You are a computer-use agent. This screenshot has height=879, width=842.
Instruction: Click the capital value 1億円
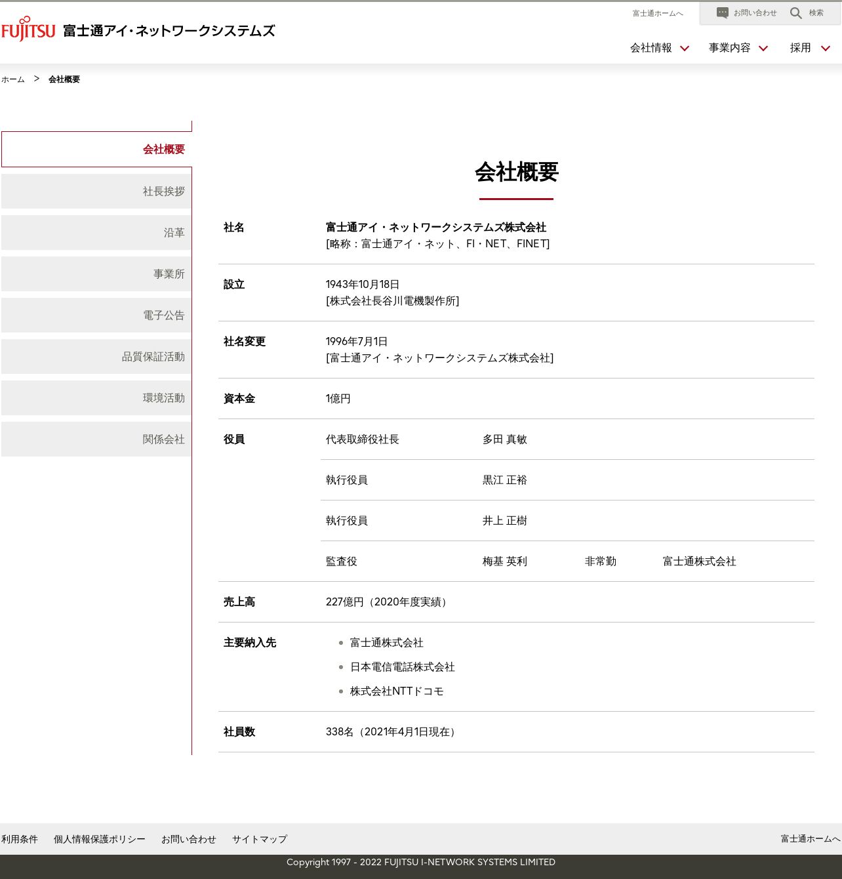click(338, 399)
